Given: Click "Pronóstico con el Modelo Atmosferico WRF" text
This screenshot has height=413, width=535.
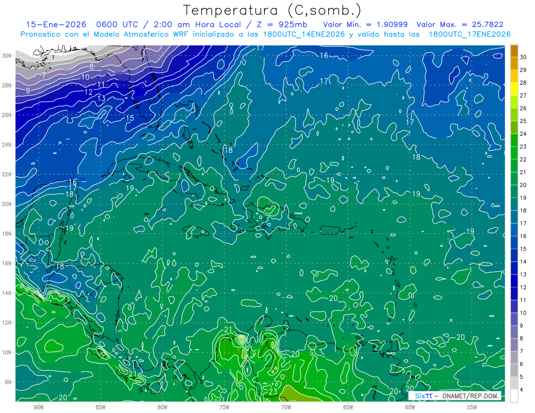Looking at the screenshot, I should [x=103, y=34].
